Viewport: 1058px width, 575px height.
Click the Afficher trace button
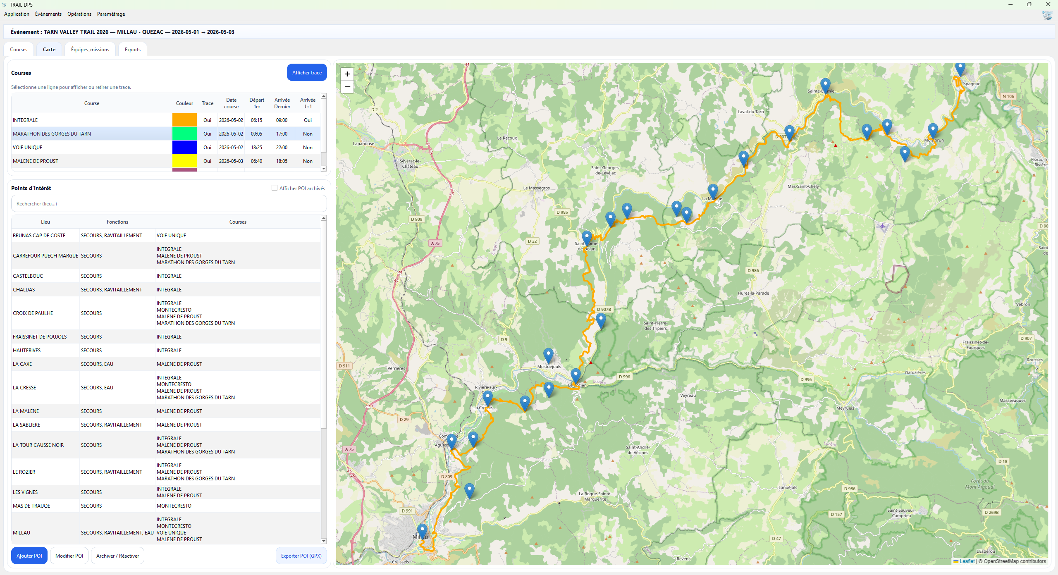[307, 72]
